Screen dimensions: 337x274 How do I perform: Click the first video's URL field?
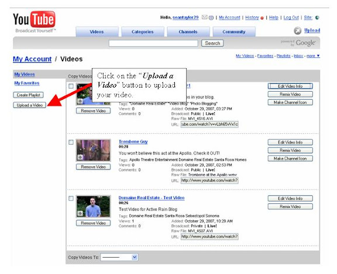point(209,124)
